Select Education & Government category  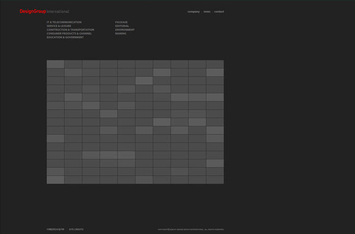click(65, 37)
